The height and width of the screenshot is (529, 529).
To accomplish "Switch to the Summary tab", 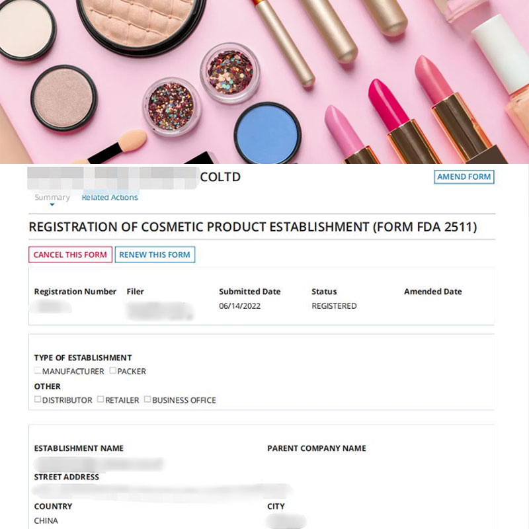I will pyautogui.click(x=52, y=197).
